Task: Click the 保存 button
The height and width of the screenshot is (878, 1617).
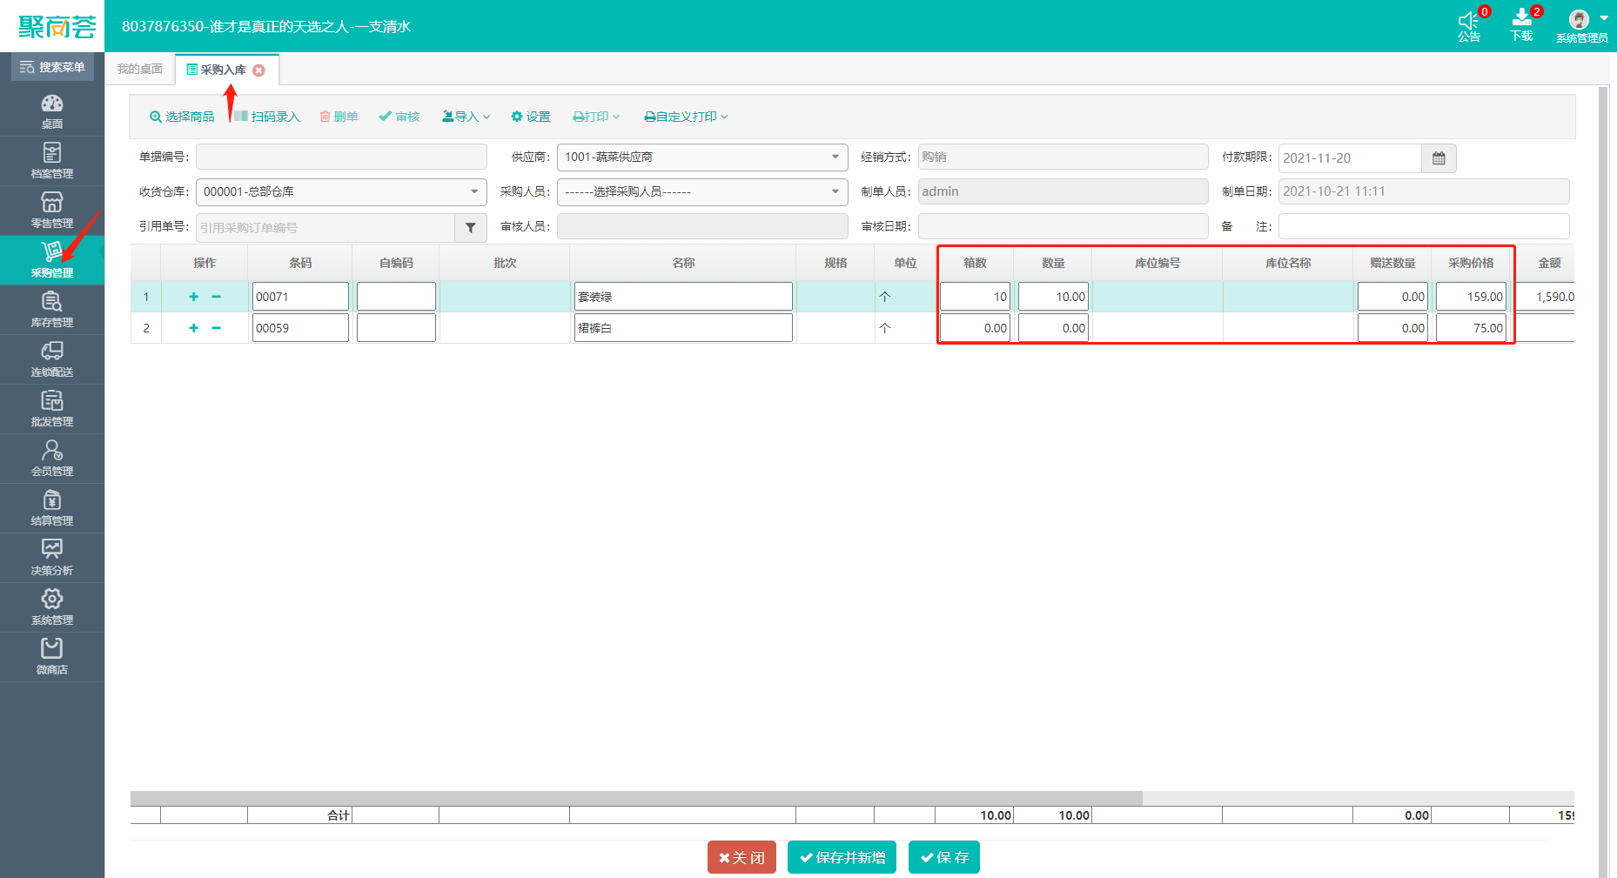Action: pyautogui.click(x=944, y=857)
